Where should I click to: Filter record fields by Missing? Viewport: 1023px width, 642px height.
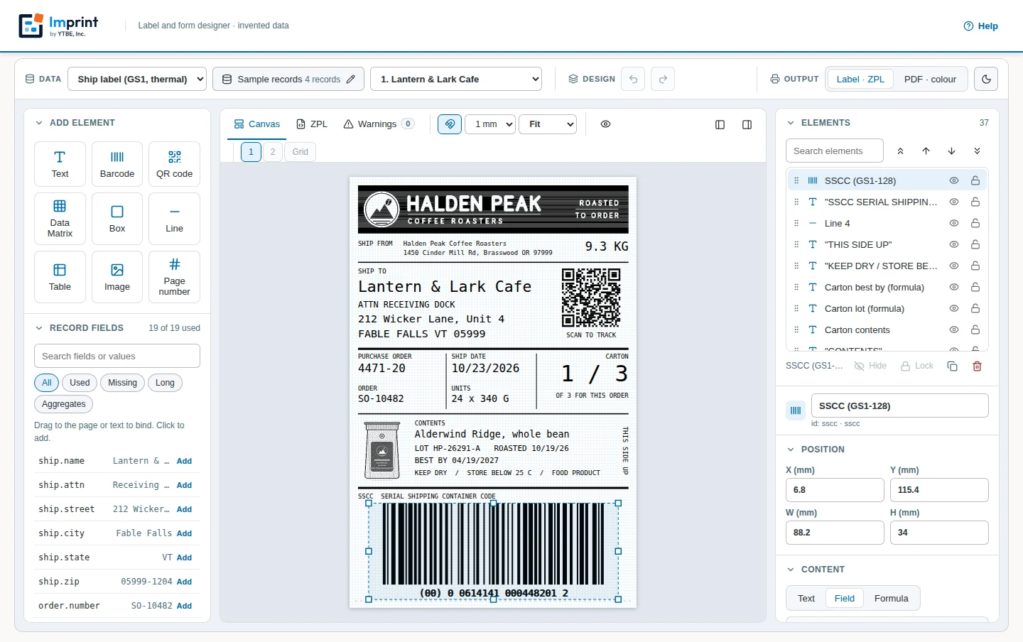[x=122, y=383]
